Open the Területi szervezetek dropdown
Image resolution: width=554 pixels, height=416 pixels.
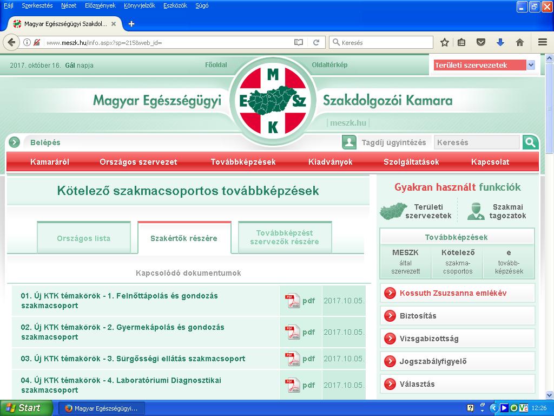[484, 65]
